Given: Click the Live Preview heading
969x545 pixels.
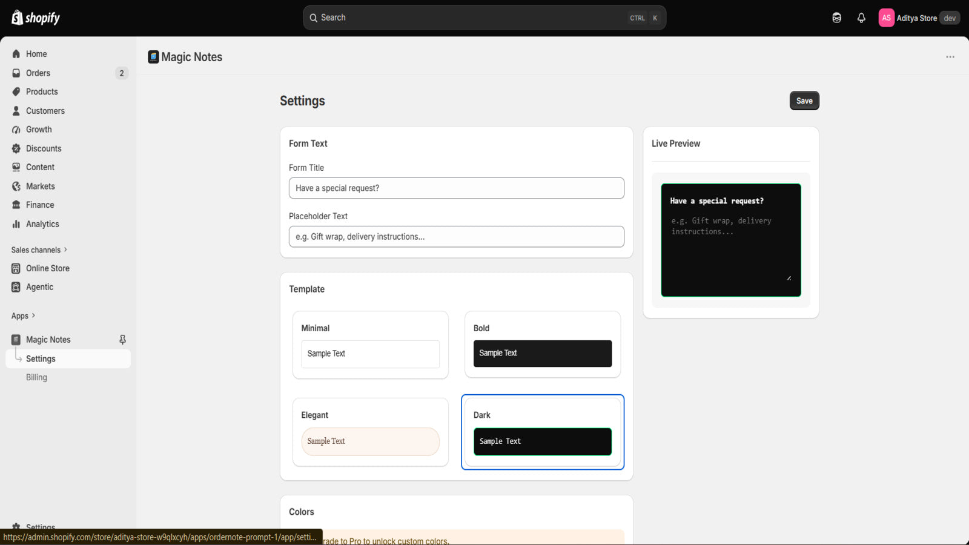Looking at the screenshot, I should [676, 144].
